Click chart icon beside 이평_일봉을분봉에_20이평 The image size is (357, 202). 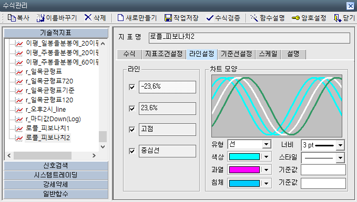tap(19, 44)
